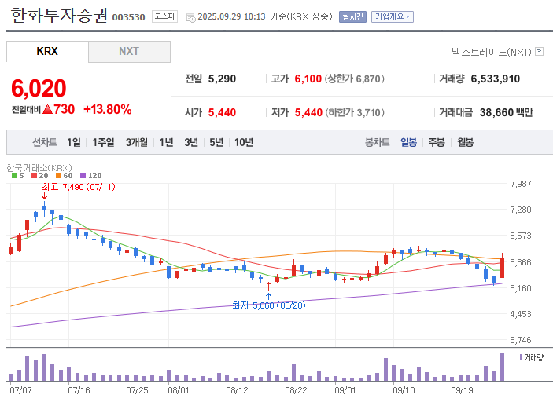Click the calendar icon before the timestamp

pyautogui.click(x=191, y=17)
